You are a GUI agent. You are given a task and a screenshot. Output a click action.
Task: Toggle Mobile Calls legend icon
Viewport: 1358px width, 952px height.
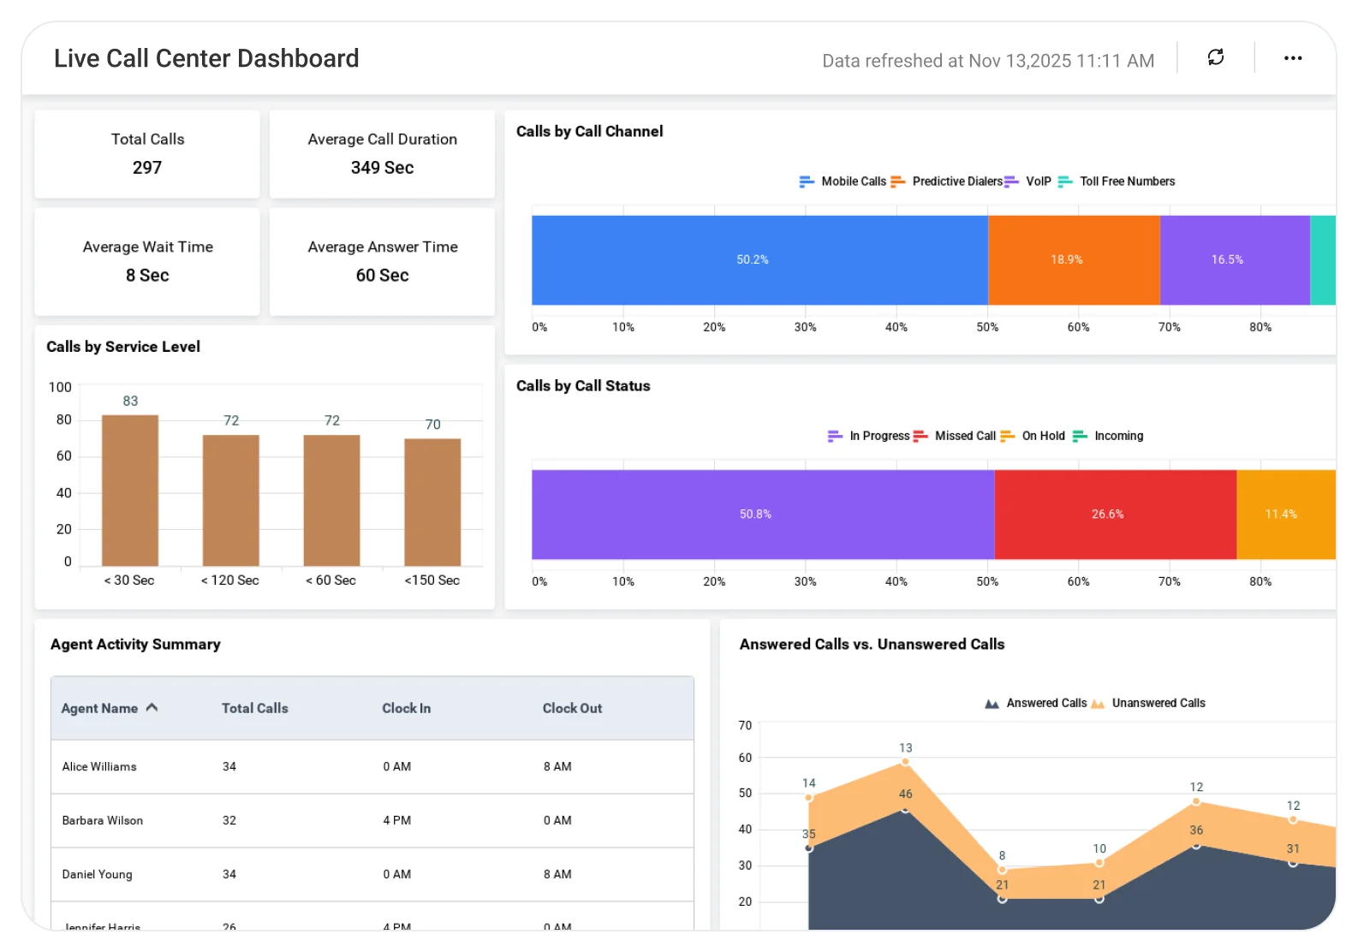coord(807,181)
